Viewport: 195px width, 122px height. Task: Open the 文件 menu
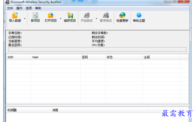(10, 8)
